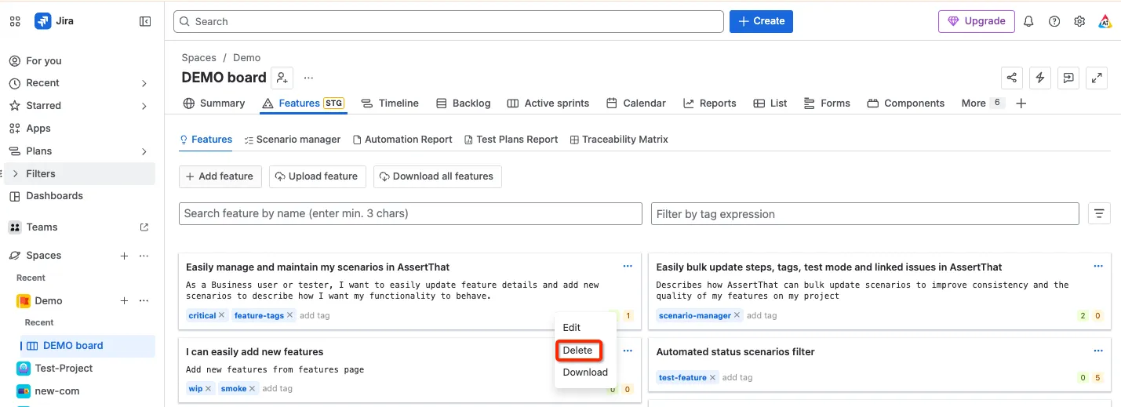Click the share icon in the board header
Image resolution: width=1121 pixels, height=407 pixels.
(x=1012, y=78)
